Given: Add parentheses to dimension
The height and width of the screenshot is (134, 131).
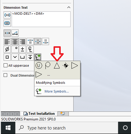Looking at the screenshot, I should tap(7, 15).
